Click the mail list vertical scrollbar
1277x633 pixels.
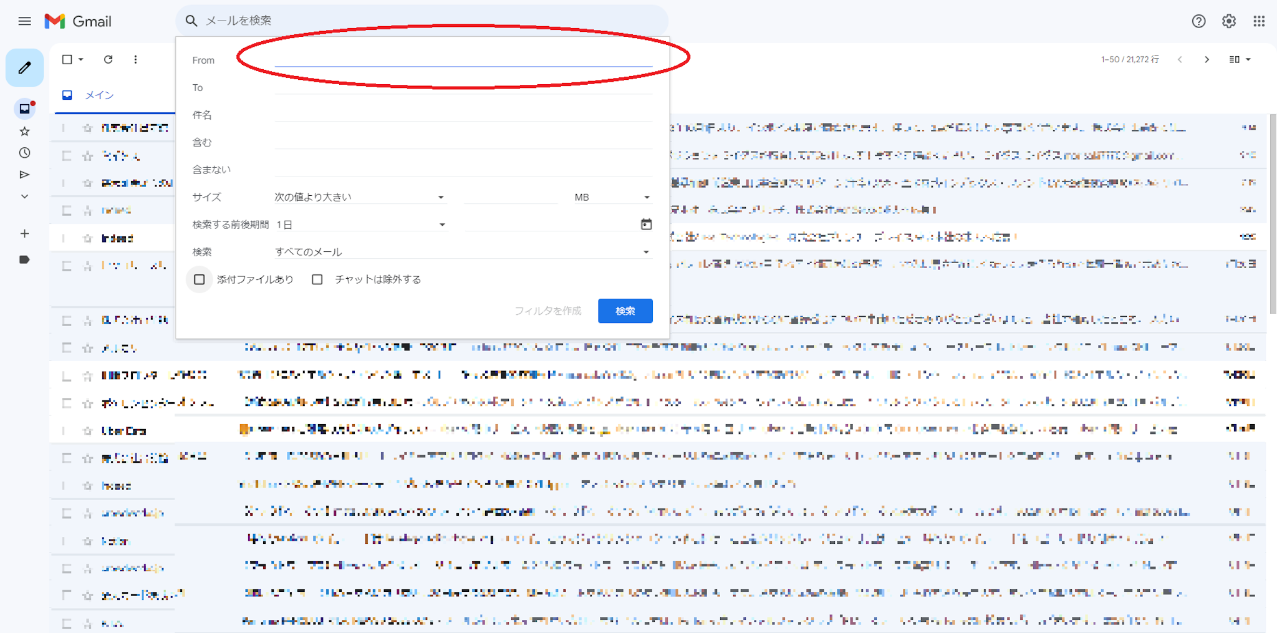[1273, 213]
